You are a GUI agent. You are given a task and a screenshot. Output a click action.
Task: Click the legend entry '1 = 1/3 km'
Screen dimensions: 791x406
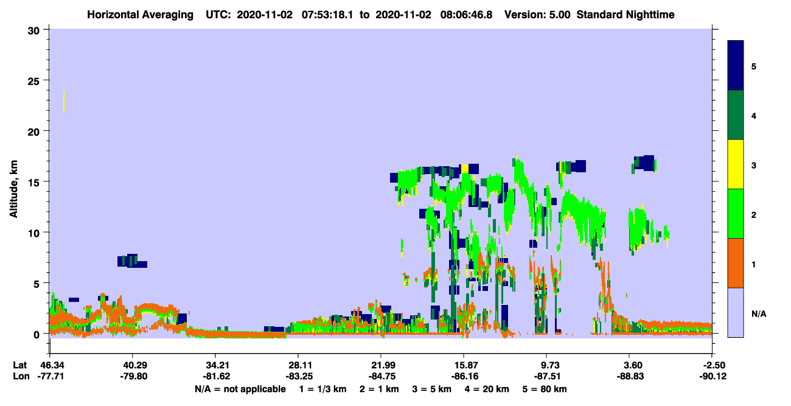click(x=324, y=389)
